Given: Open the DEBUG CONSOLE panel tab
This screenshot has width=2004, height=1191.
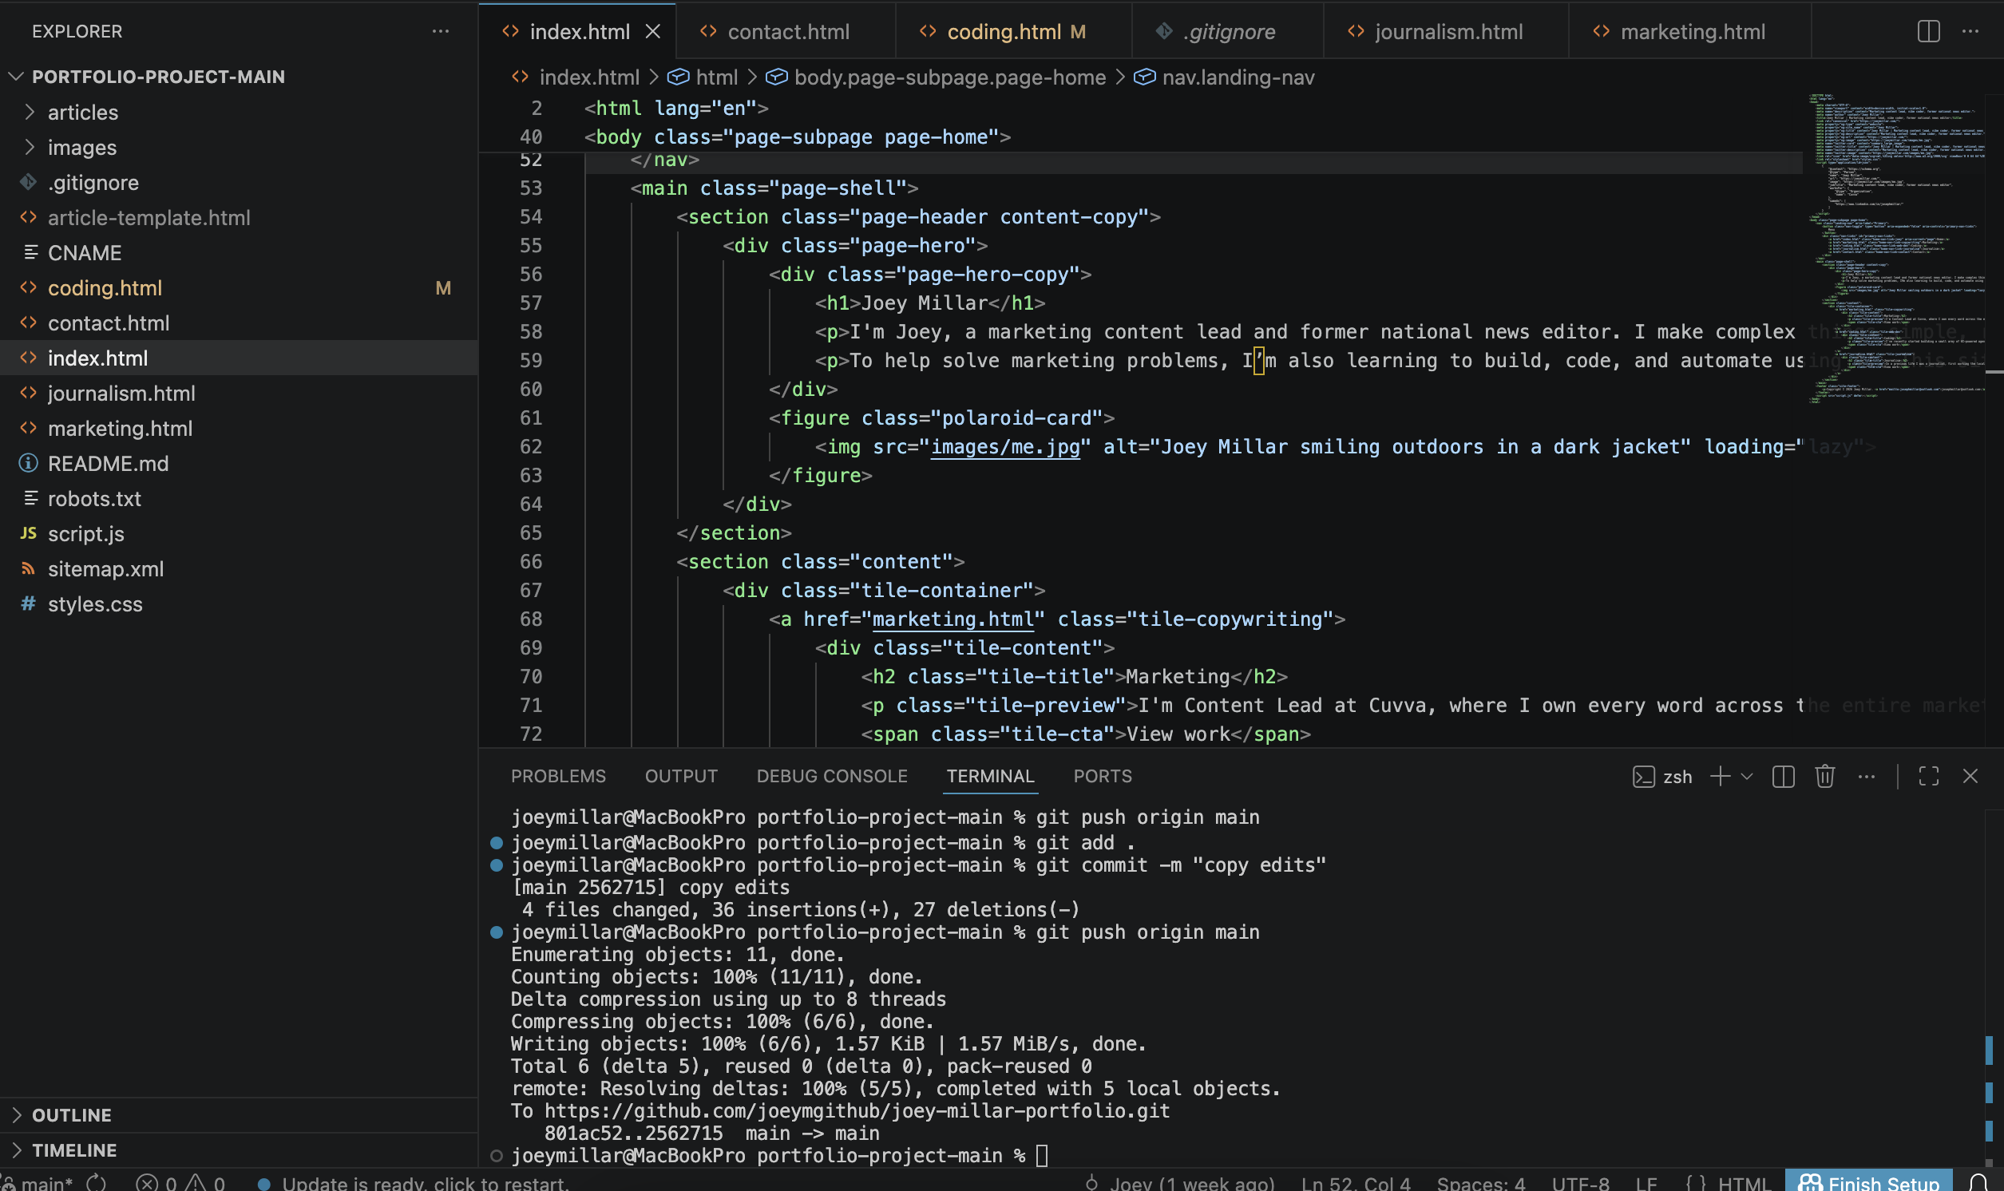Looking at the screenshot, I should 831,776.
